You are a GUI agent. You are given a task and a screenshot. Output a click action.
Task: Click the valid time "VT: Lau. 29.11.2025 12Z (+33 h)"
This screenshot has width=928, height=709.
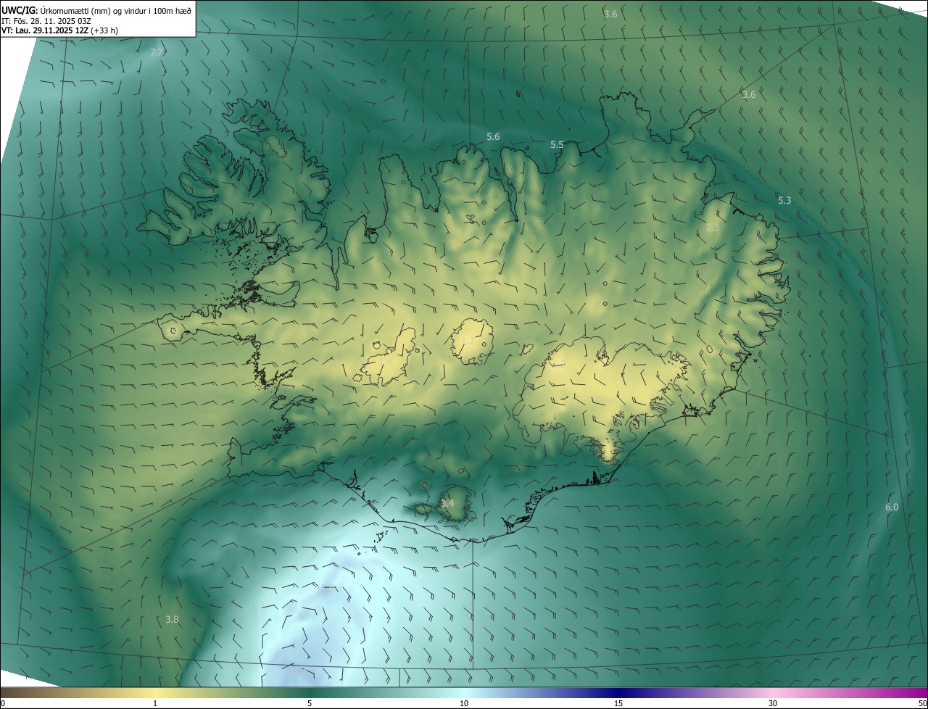[x=60, y=30]
